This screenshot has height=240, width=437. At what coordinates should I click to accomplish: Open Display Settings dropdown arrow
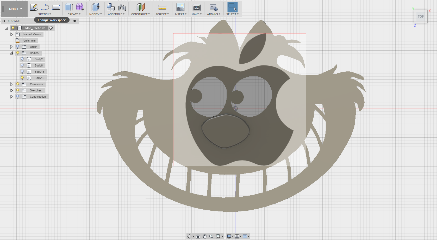click(232, 237)
